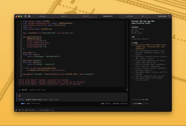The image size is (186, 126).
Task: Click the error about fastapi.staticfiles
Action: click(50, 84)
